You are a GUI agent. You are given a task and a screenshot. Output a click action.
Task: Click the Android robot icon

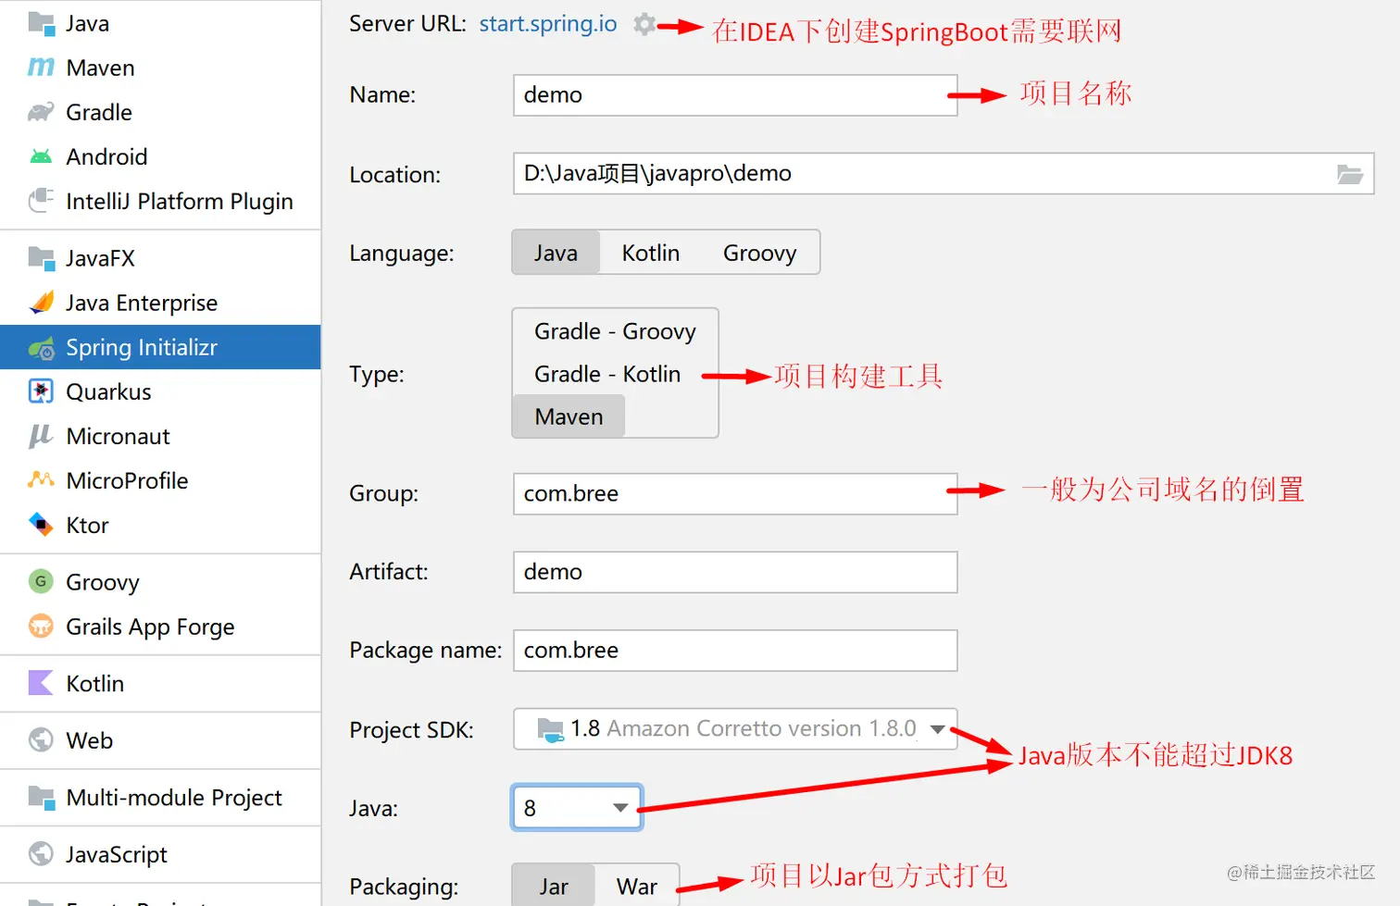pos(41,156)
